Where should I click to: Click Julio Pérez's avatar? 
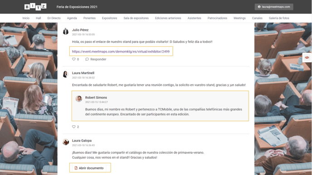click(66, 31)
